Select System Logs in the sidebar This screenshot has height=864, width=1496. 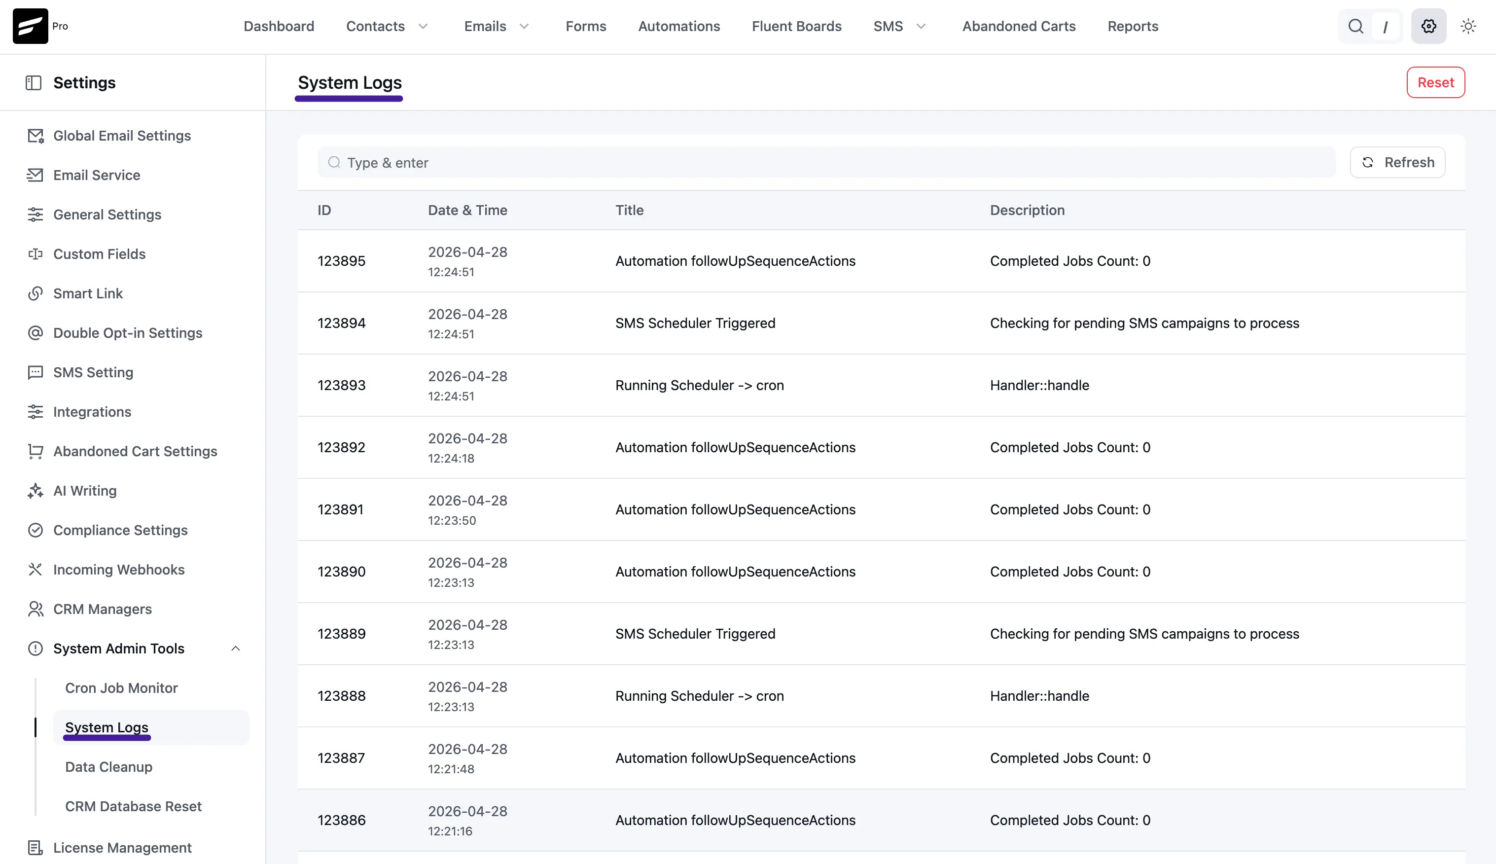(107, 727)
